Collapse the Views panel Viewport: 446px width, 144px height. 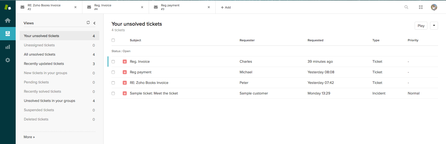click(94, 23)
